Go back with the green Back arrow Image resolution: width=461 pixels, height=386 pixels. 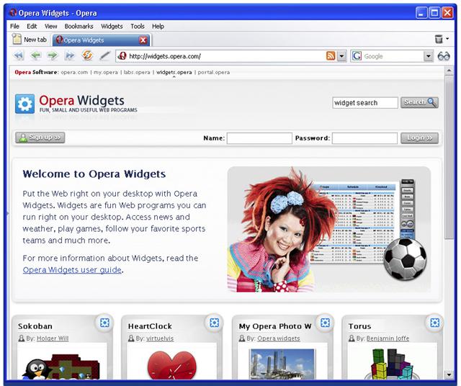pos(36,55)
